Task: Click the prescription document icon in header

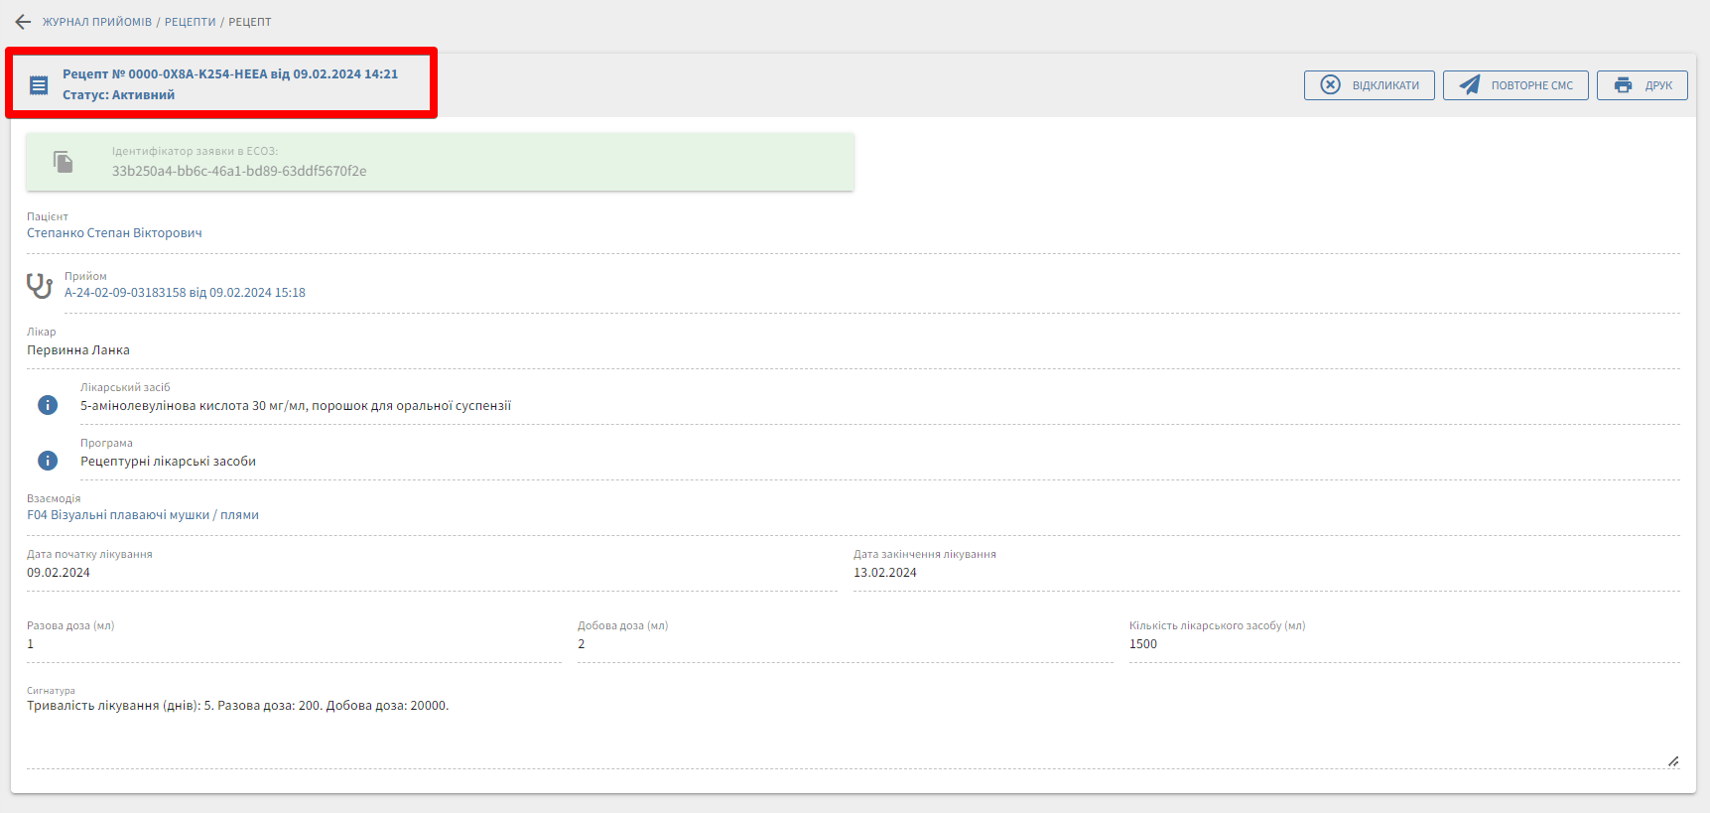Action: (39, 85)
